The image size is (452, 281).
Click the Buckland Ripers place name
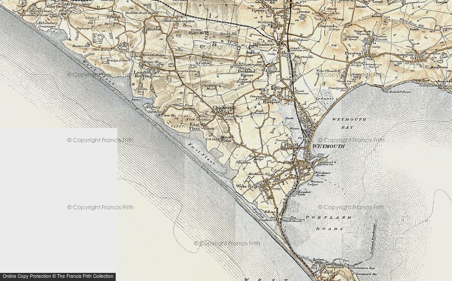coord(246,73)
